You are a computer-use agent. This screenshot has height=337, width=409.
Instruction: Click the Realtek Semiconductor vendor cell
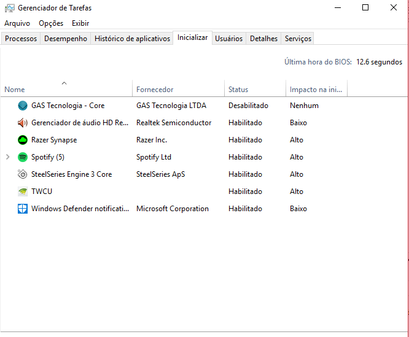[174, 123]
